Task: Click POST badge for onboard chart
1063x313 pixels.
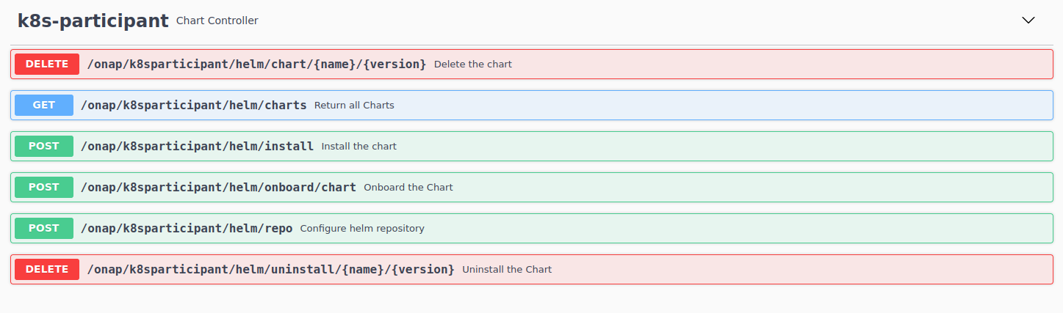Action: pyautogui.click(x=44, y=187)
